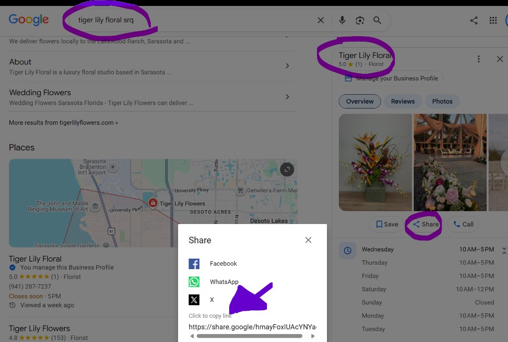Click the Sarasota Bradenton Airport marker

[x=113, y=167]
